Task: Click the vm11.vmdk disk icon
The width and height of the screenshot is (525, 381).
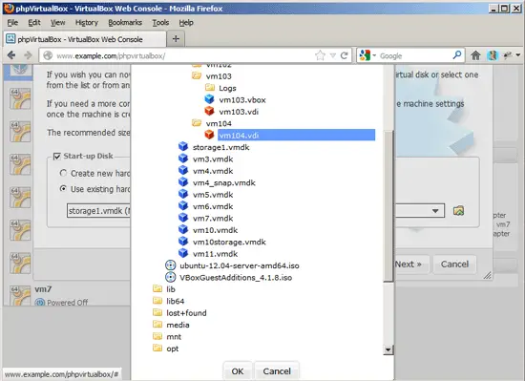Action: 183,253
